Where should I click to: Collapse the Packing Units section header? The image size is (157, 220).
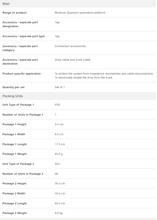pos(78,96)
